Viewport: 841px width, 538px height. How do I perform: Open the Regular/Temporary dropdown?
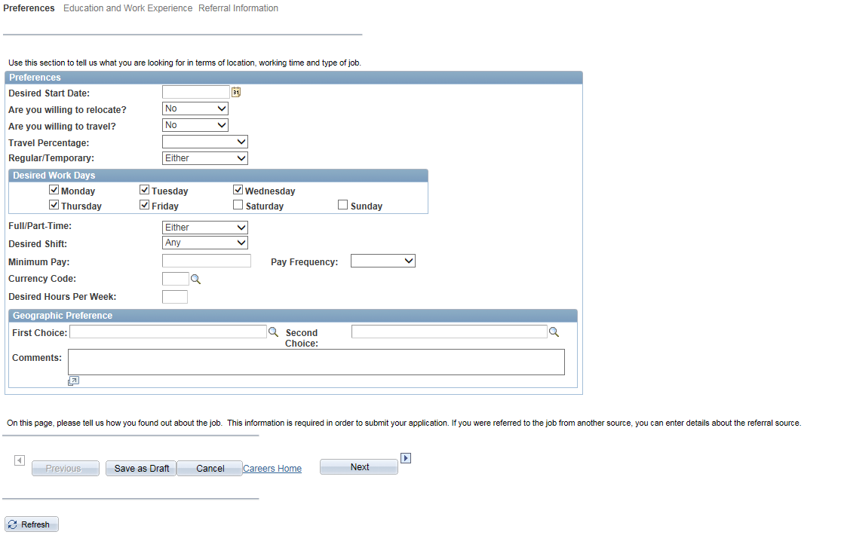[205, 158]
